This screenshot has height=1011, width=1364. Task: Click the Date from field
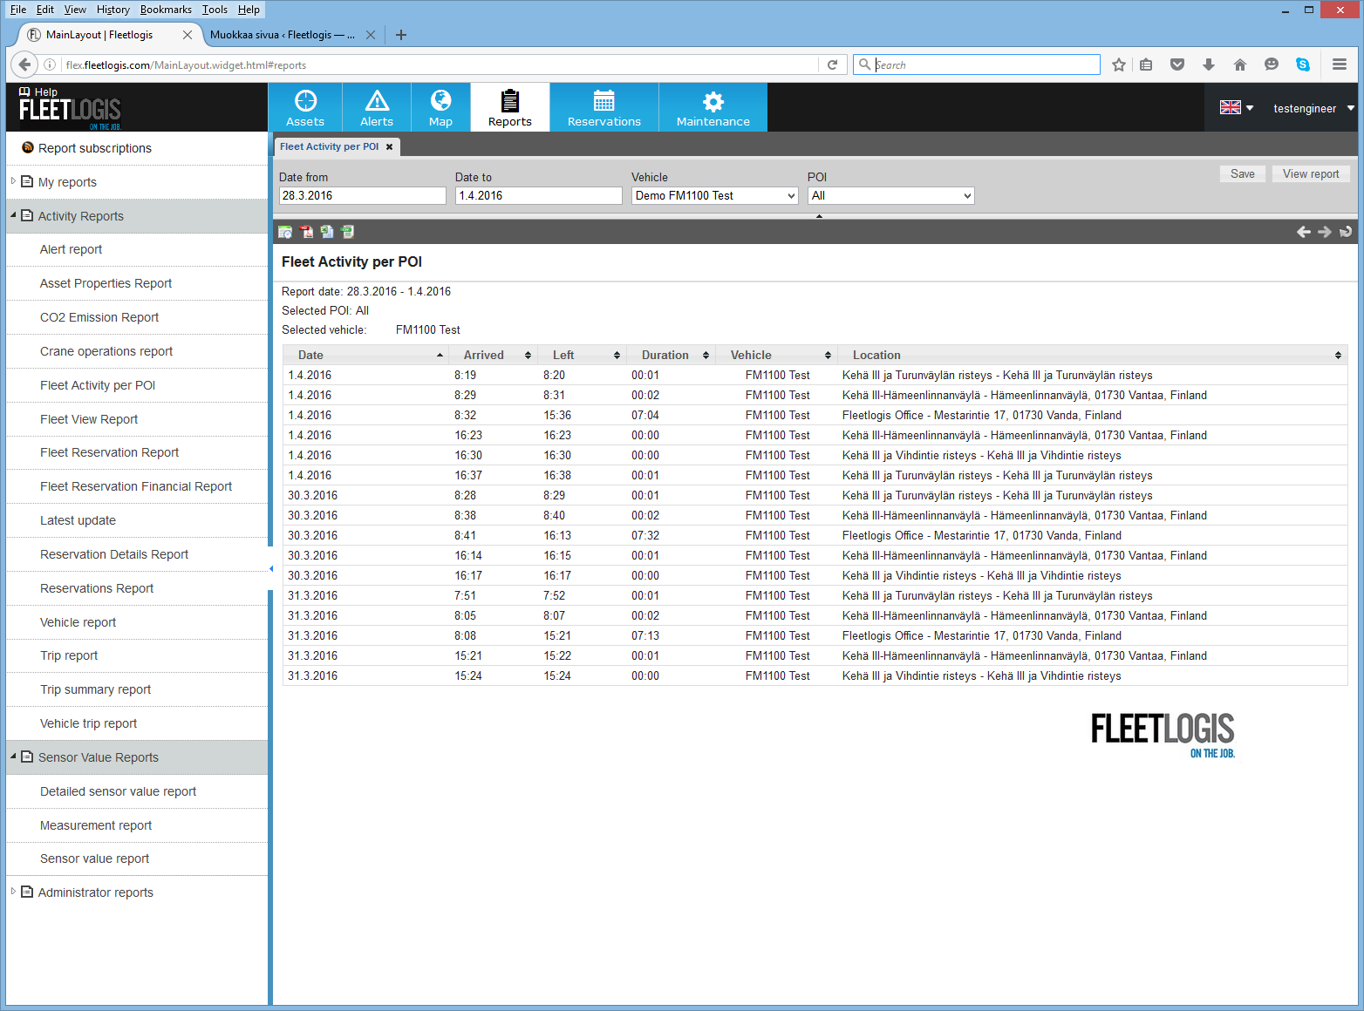coord(363,196)
